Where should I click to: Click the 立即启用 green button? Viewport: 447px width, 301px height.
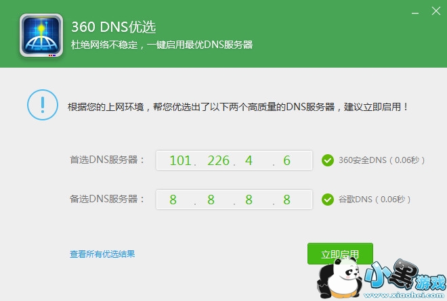[340, 254]
